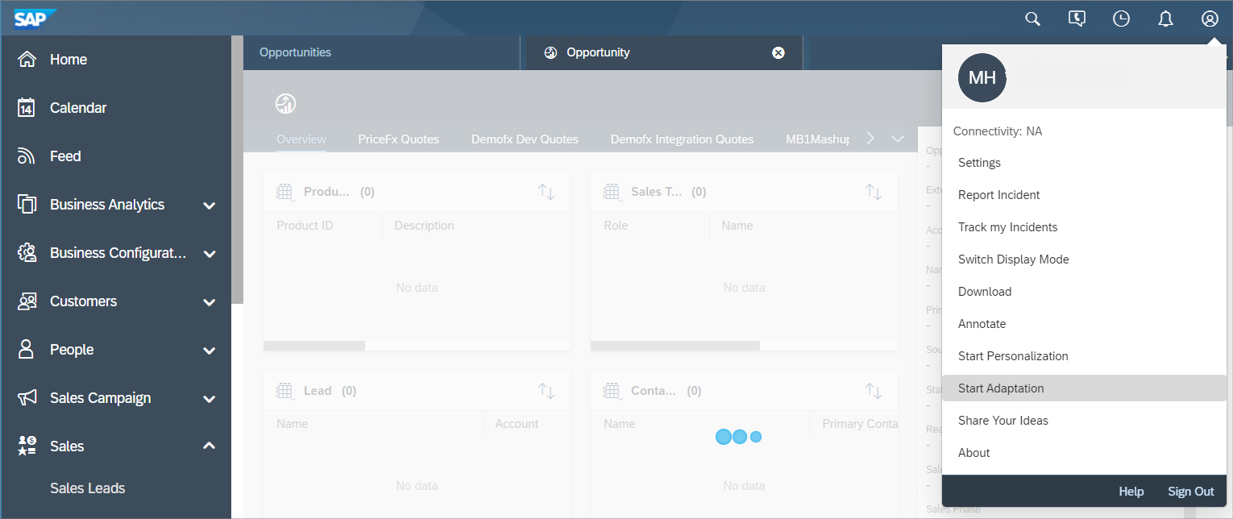The image size is (1233, 519).
Task: Open Sales Leads in the sidebar
Action: pos(87,488)
